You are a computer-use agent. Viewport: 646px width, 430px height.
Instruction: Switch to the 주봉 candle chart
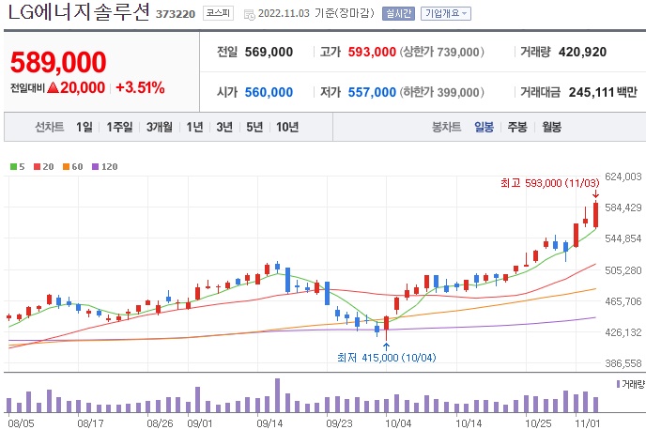[x=517, y=127]
